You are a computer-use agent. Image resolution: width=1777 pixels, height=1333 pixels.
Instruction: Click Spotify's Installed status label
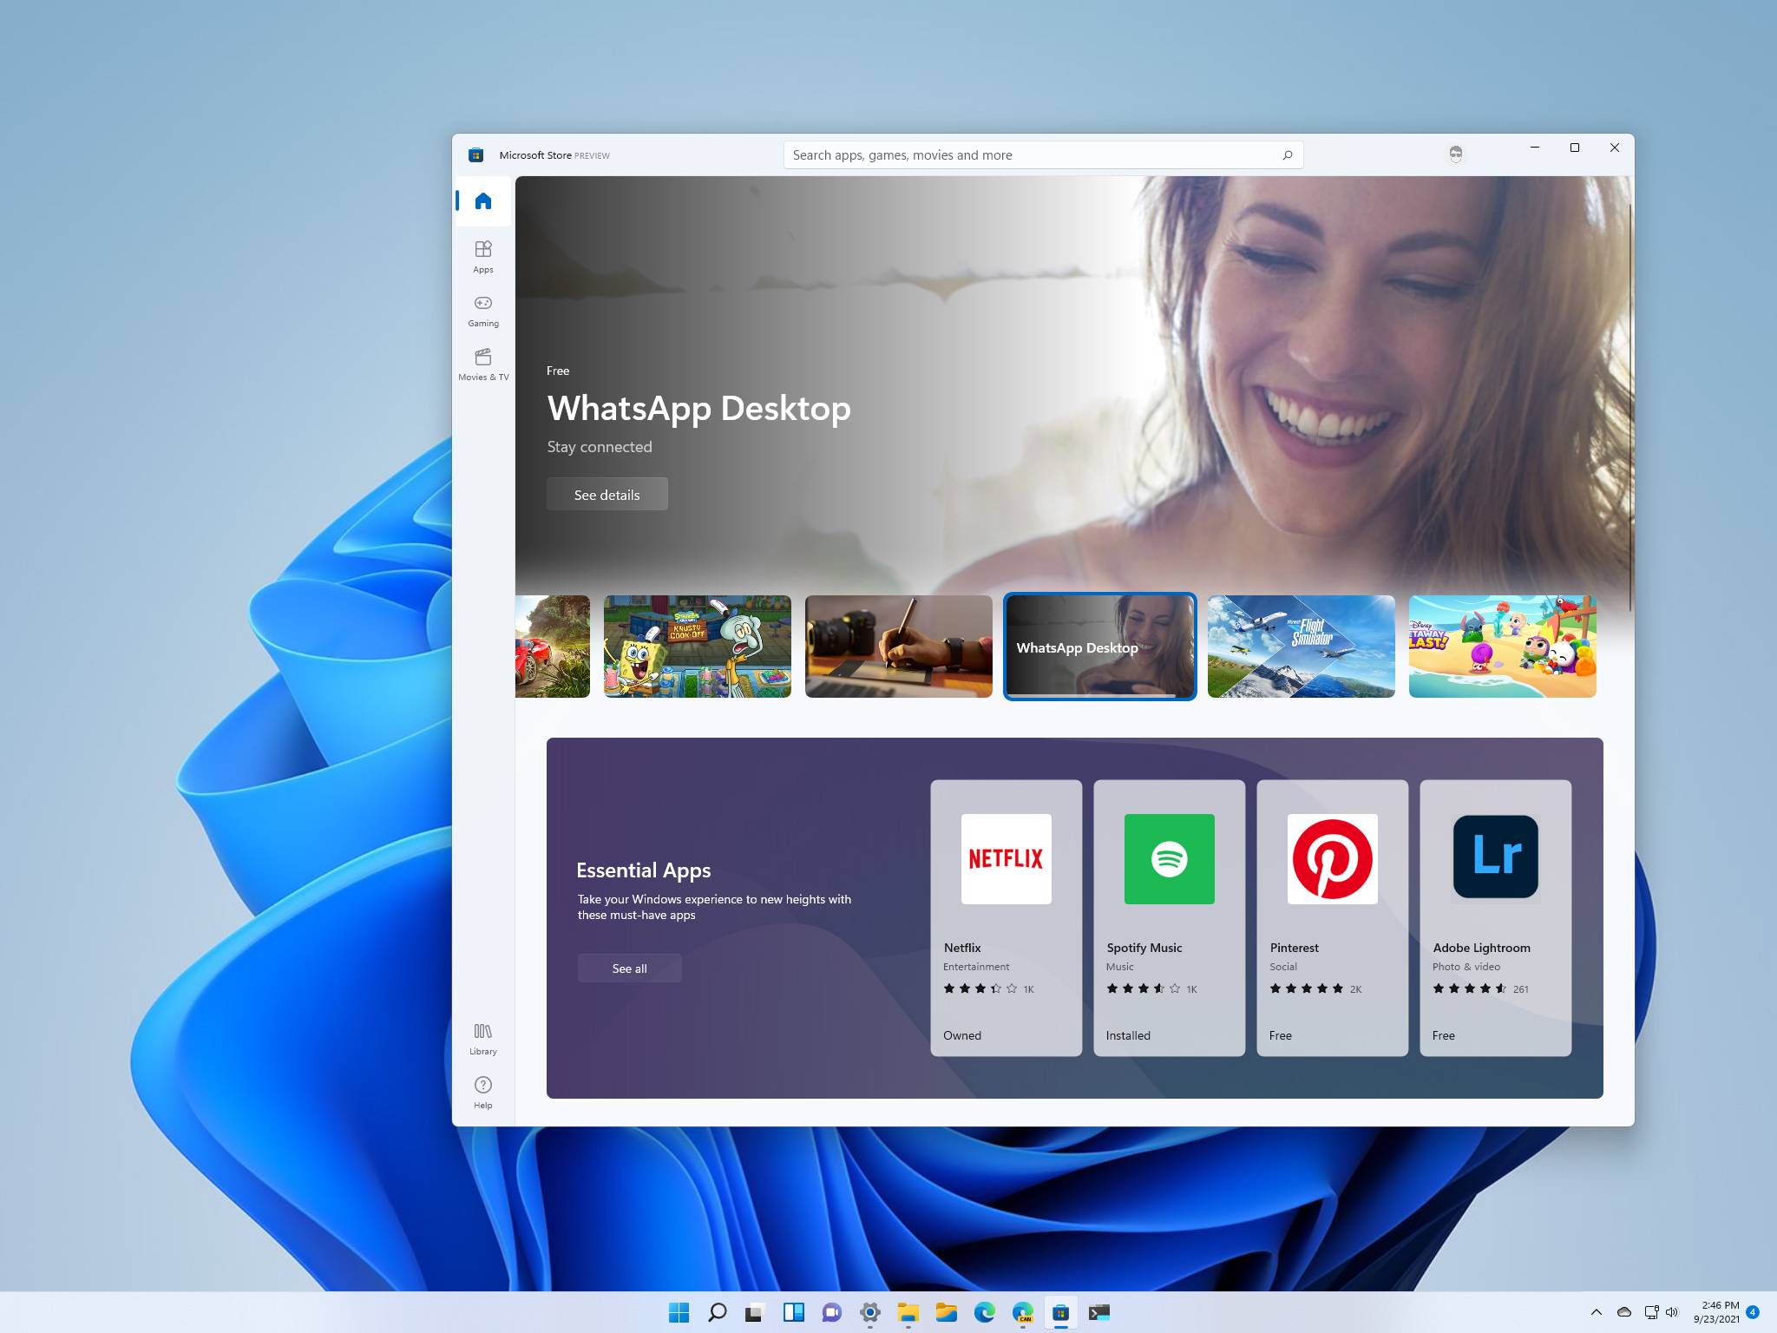click(x=1128, y=1035)
